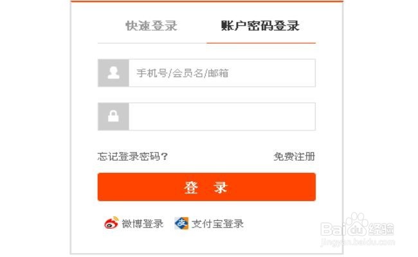The image size is (418, 257).
Task: Focus the empty password input field
Action: pyautogui.click(x=222, y=116)
